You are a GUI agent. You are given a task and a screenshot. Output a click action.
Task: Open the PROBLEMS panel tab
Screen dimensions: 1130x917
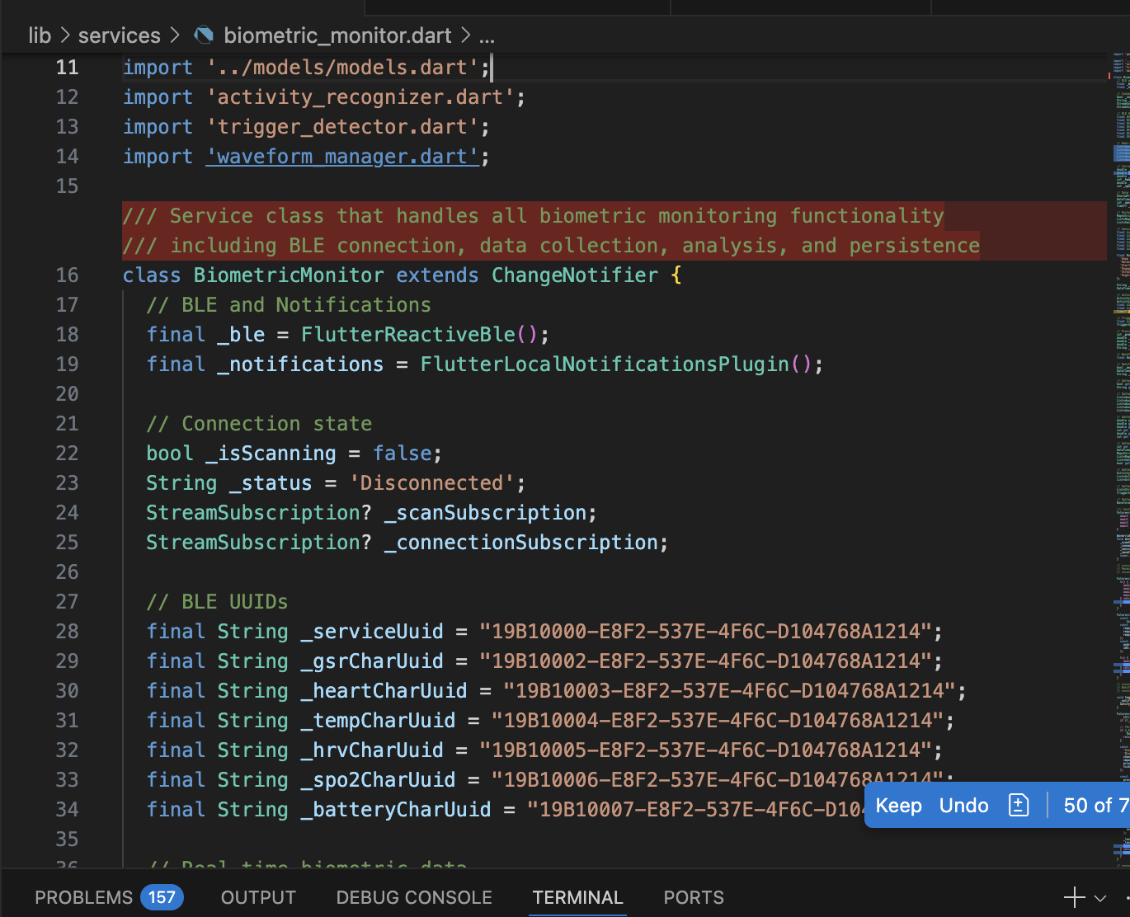point(84,897)
